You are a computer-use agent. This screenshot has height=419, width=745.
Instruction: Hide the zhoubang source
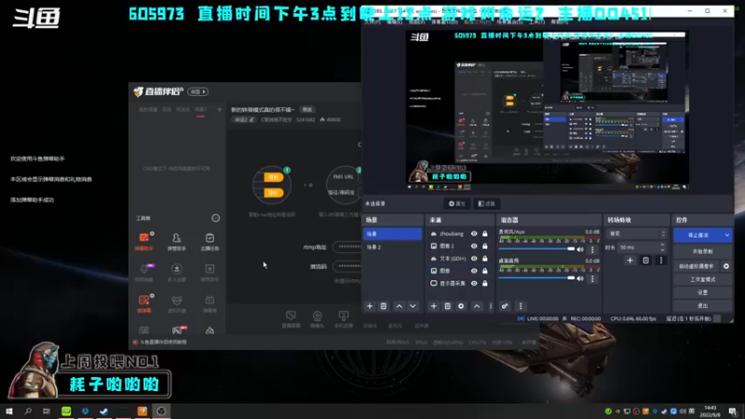coord(474,234)
